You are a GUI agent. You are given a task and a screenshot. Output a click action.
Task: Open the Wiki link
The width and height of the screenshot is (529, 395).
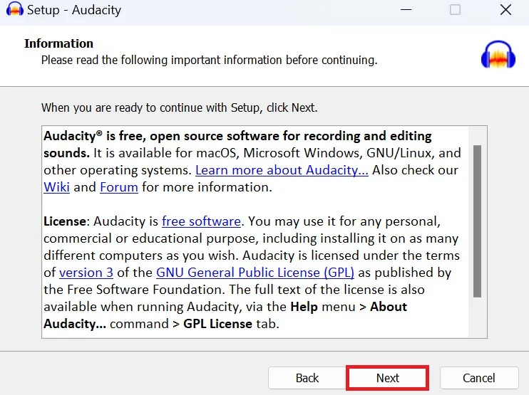click(x=56, y=187)
